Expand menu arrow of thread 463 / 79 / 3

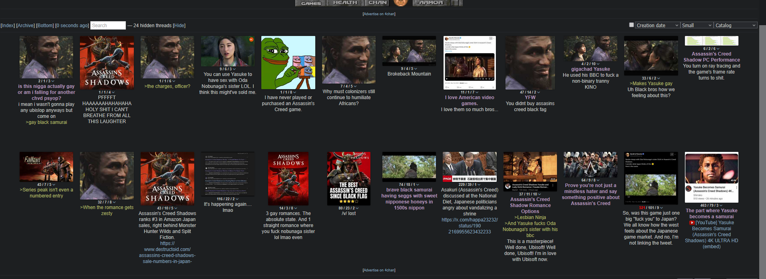tap(721, 205)
